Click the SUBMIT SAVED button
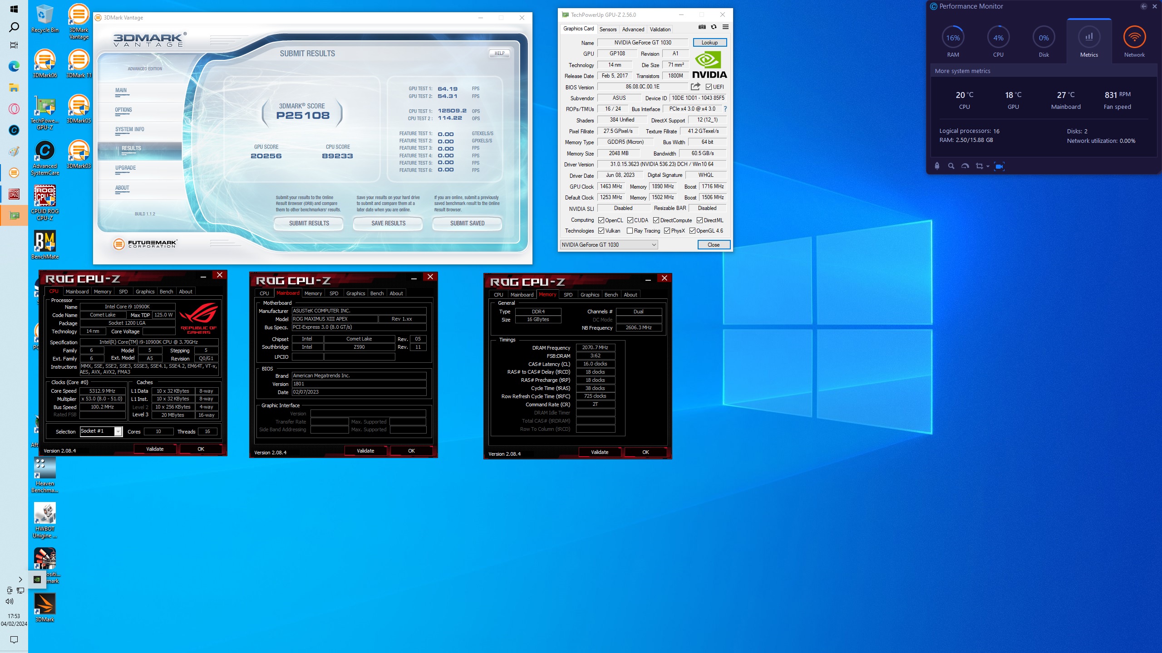 point(467,223)
